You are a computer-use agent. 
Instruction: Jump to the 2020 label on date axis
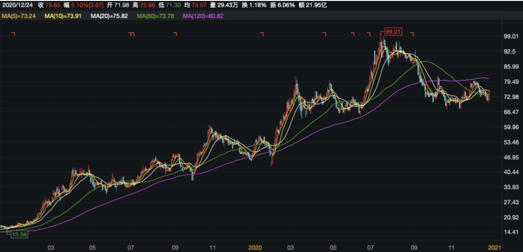(x=255, y=247)
